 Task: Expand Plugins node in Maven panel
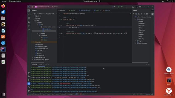coord(136,41)
